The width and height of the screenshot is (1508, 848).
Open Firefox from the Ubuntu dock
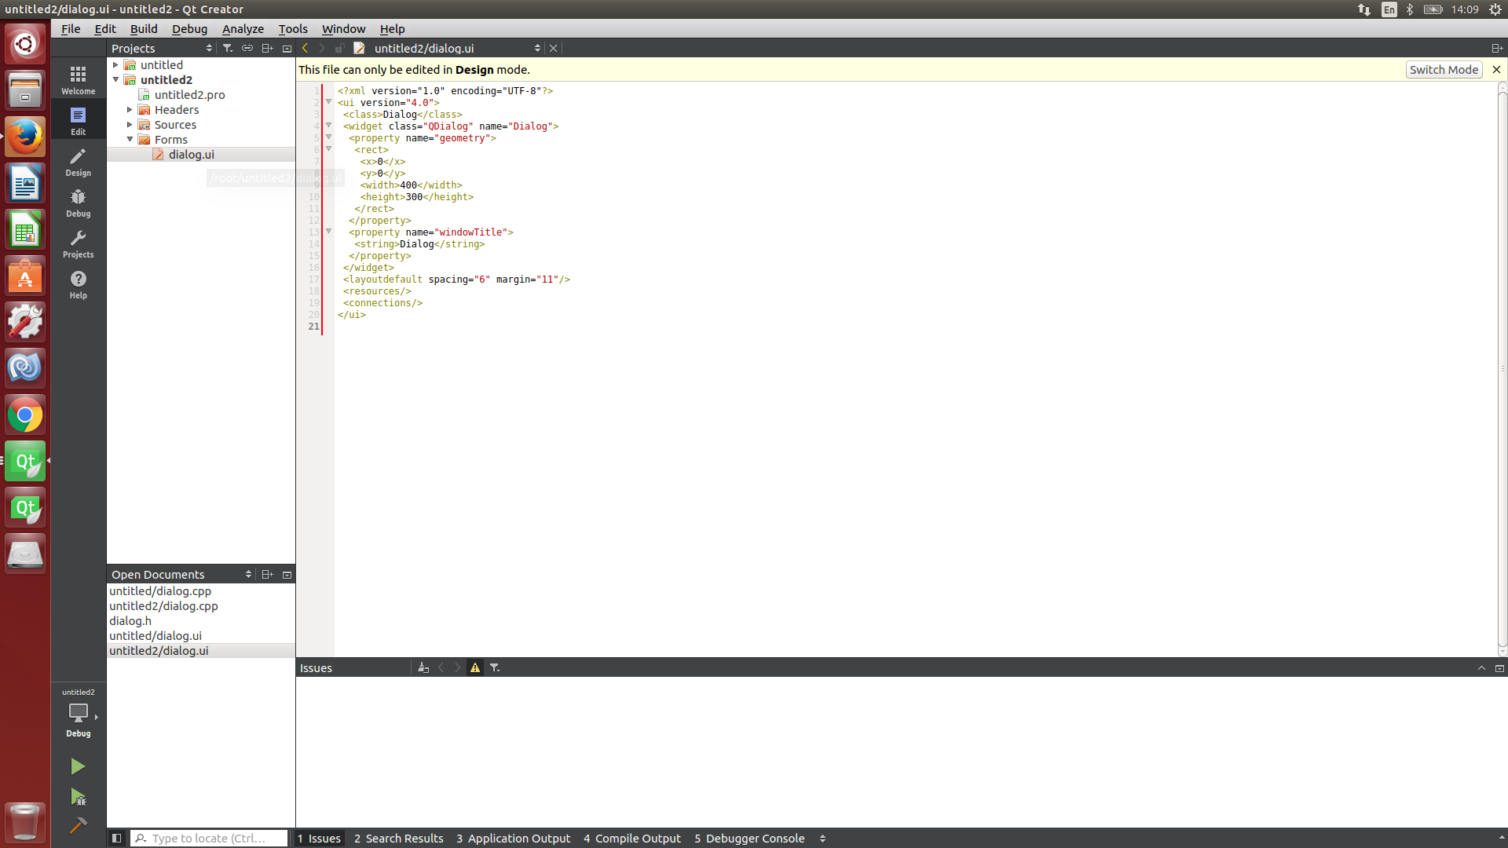[25, 137]
